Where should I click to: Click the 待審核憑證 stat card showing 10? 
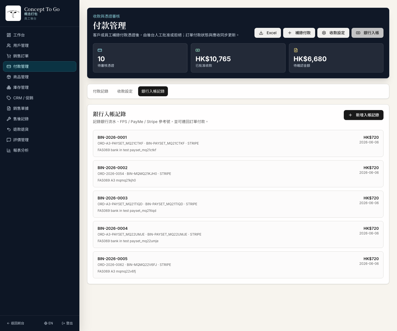point(140,58)
